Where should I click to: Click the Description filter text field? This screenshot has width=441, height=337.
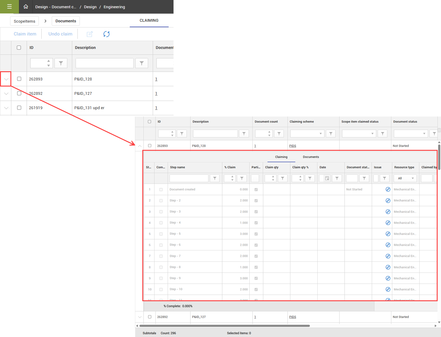click(x=104, y=63)
